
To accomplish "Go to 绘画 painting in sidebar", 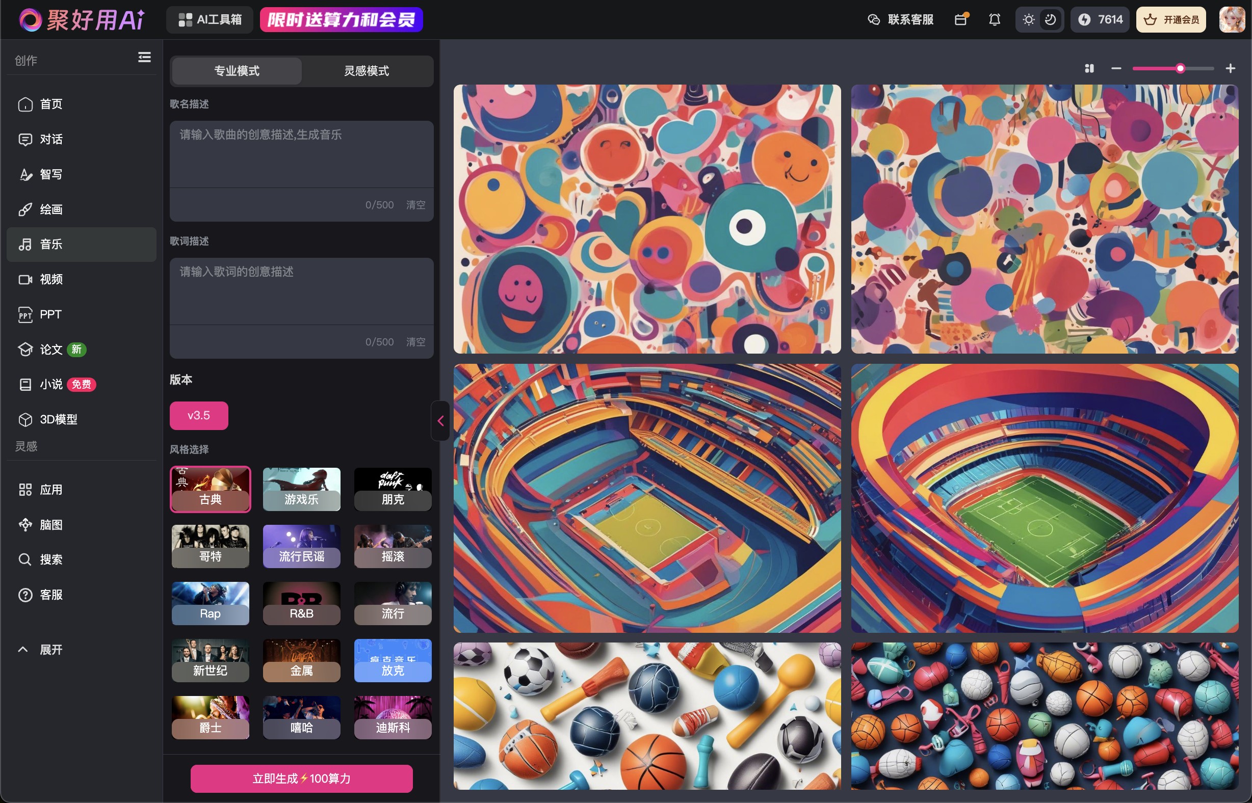I will pyautogui.click(x=51, y=209).
